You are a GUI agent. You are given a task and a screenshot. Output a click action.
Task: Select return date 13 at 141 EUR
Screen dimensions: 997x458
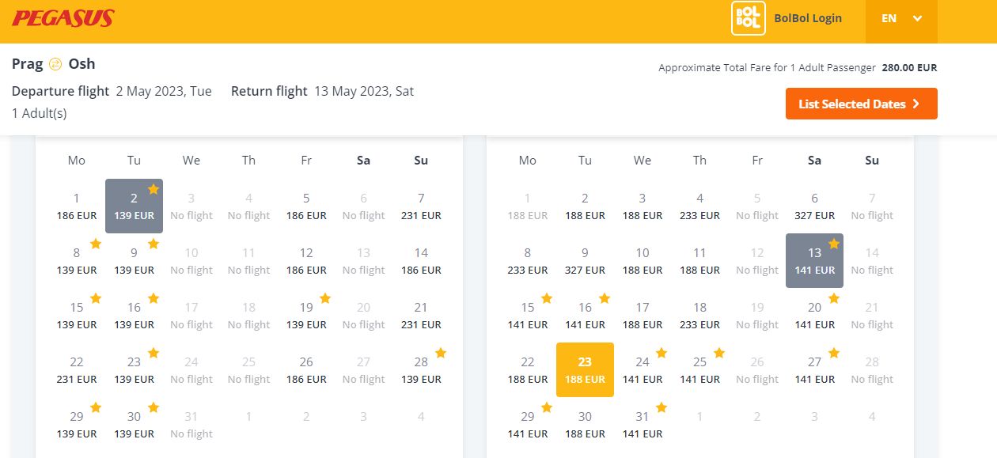click(814, 260)
